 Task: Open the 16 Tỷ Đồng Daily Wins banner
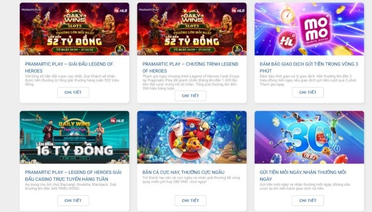[x=74, y=137]
